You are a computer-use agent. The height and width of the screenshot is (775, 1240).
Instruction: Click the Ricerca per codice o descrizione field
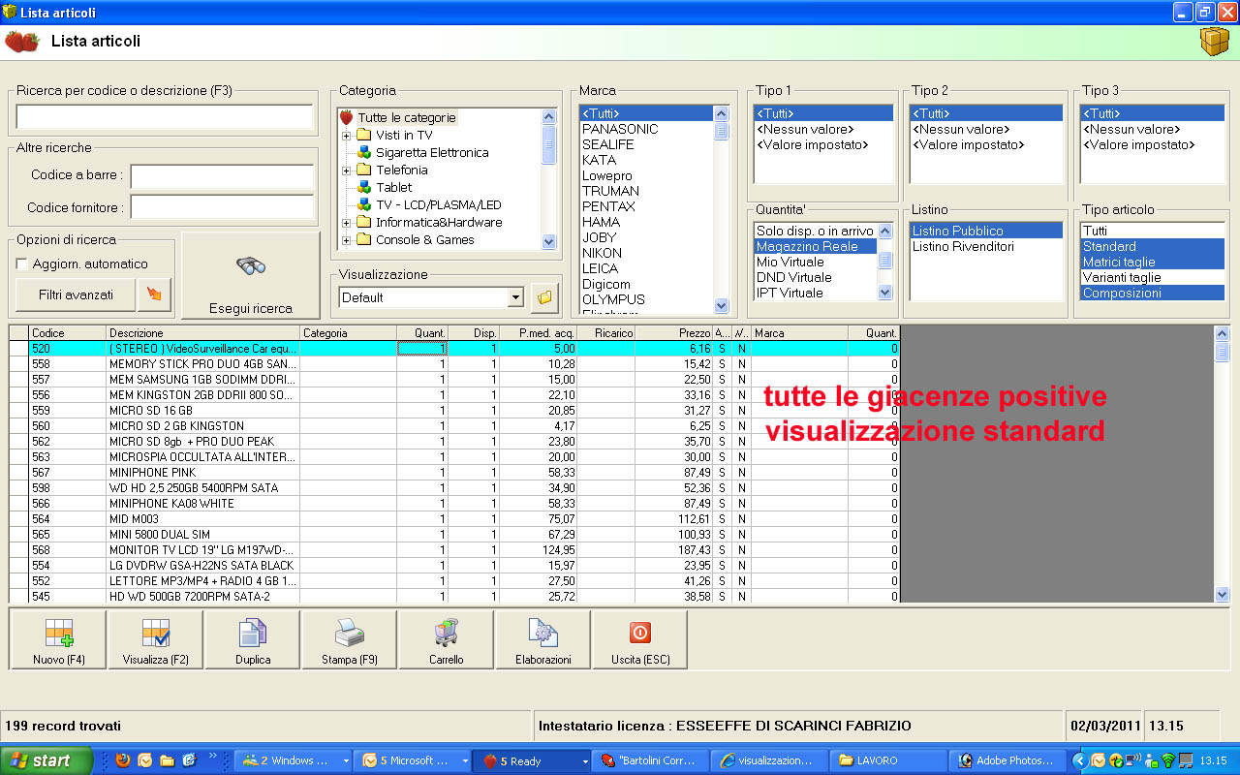(165, 117)
